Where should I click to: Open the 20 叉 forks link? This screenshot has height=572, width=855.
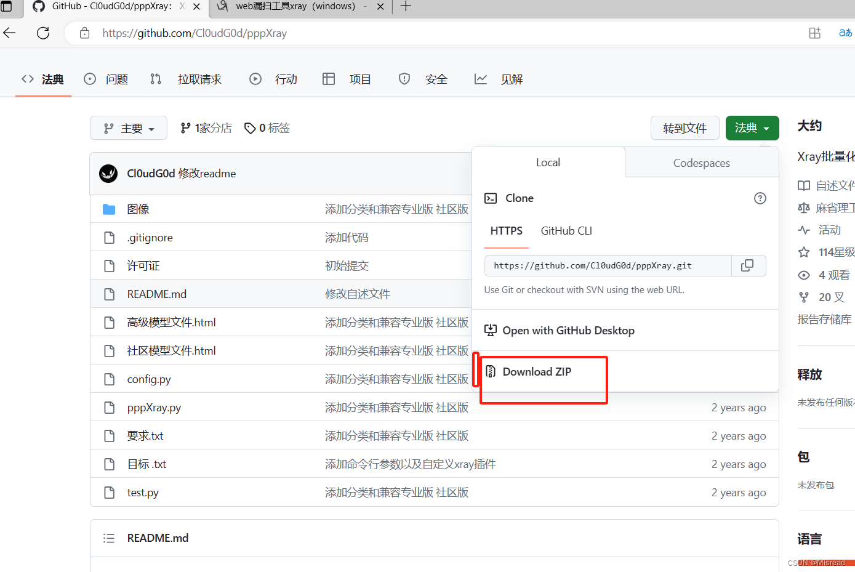pos(832,297)
